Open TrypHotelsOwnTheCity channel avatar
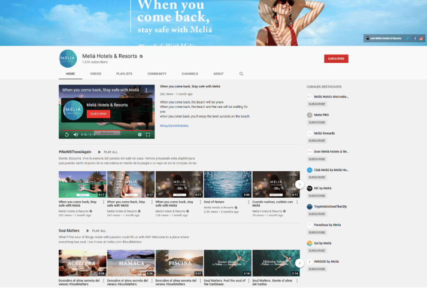 (310, 207)
